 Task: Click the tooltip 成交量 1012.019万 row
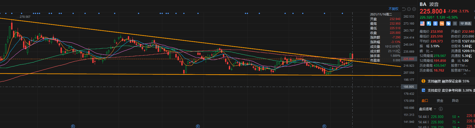point(385,47)
